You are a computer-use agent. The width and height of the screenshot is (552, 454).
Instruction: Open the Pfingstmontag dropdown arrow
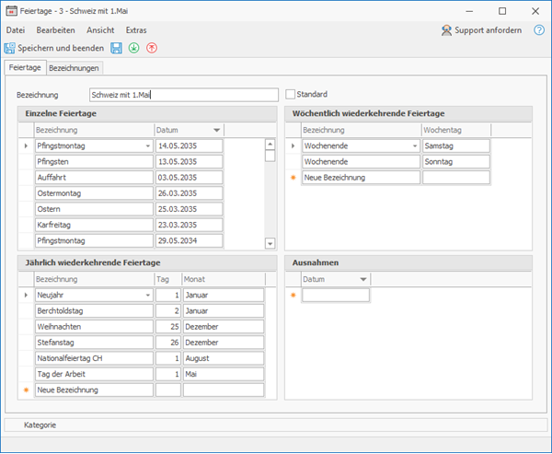coord(148,146)
